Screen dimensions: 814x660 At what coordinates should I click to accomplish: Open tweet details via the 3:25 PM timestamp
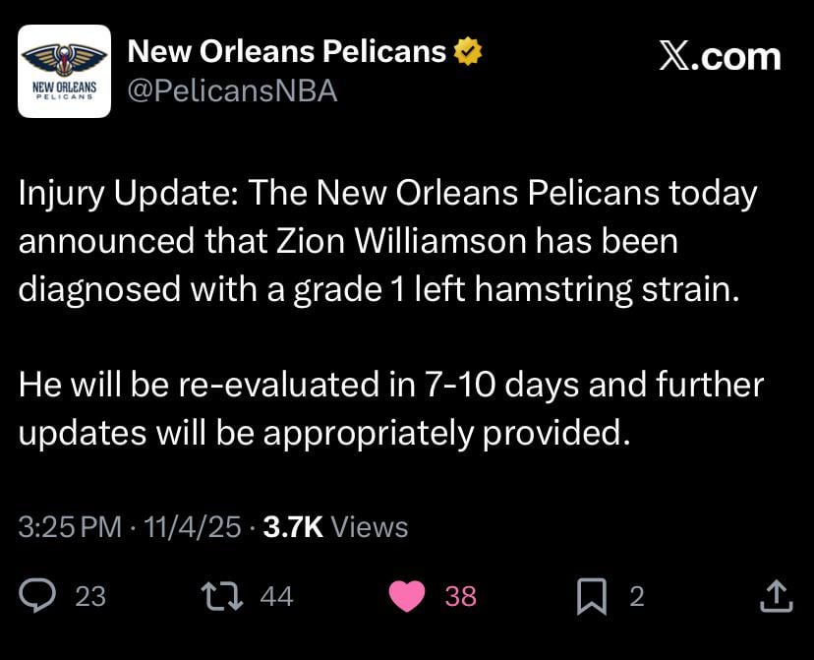pyautogui.click(x=59, y=527)
